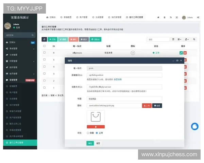Click the 标题 input field in dialog
The height and width of the screenshot is (163, 204).
124,99
